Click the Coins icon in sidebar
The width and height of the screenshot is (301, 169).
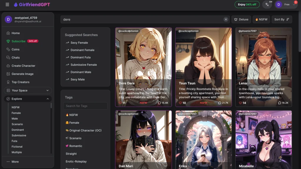tap(8, 49)
